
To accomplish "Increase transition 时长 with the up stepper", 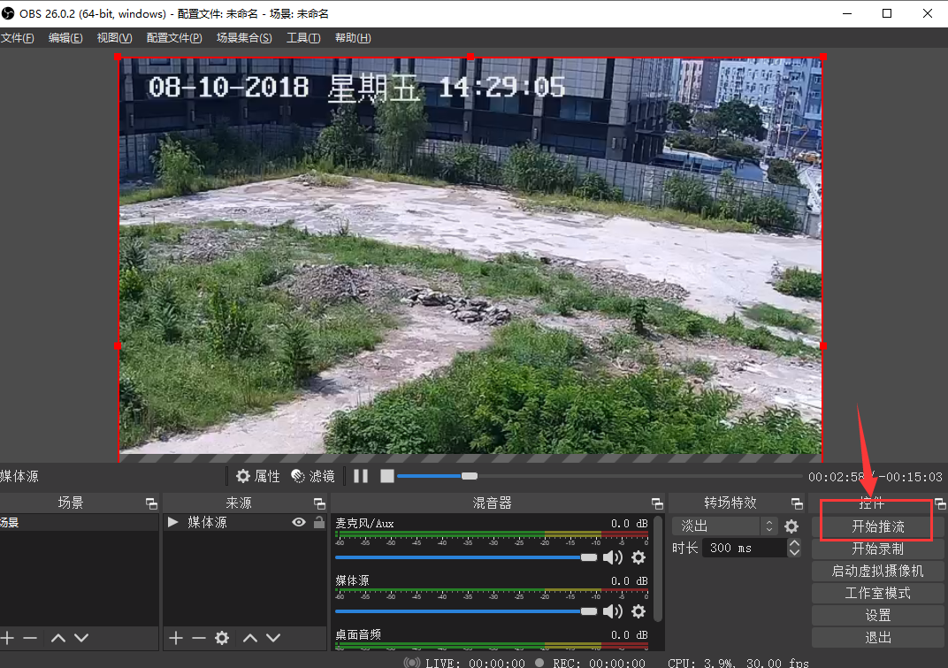I will [x=792, y=542].
